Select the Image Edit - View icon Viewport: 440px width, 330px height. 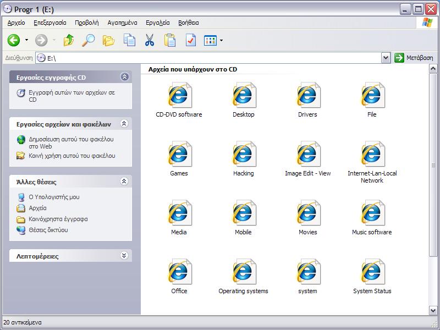pos(308,154)
